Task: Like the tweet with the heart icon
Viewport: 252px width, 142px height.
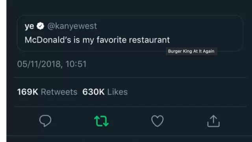Action: (x=157, y=121)
